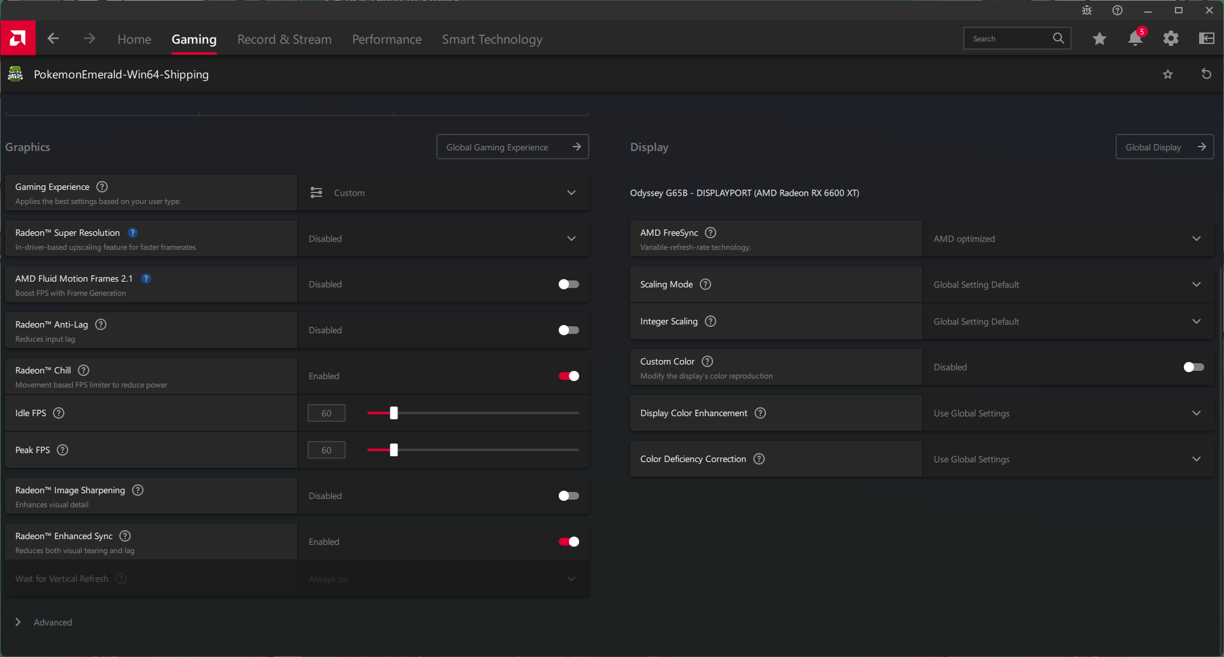Open Scaling Mode dropdown

1068,284
